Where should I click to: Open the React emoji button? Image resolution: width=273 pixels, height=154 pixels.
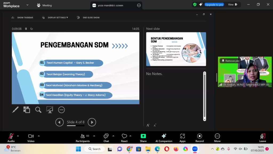click(124, 138)
